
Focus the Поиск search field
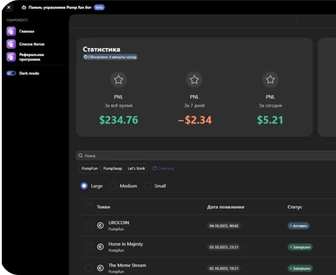coord(206,156)
